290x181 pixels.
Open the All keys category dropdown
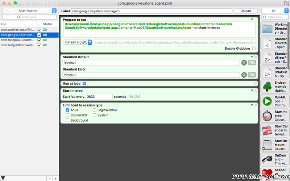coord(275,11)
